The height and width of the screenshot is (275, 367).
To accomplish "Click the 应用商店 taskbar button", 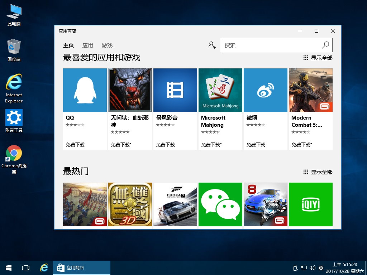I will [x=81, y=268].
